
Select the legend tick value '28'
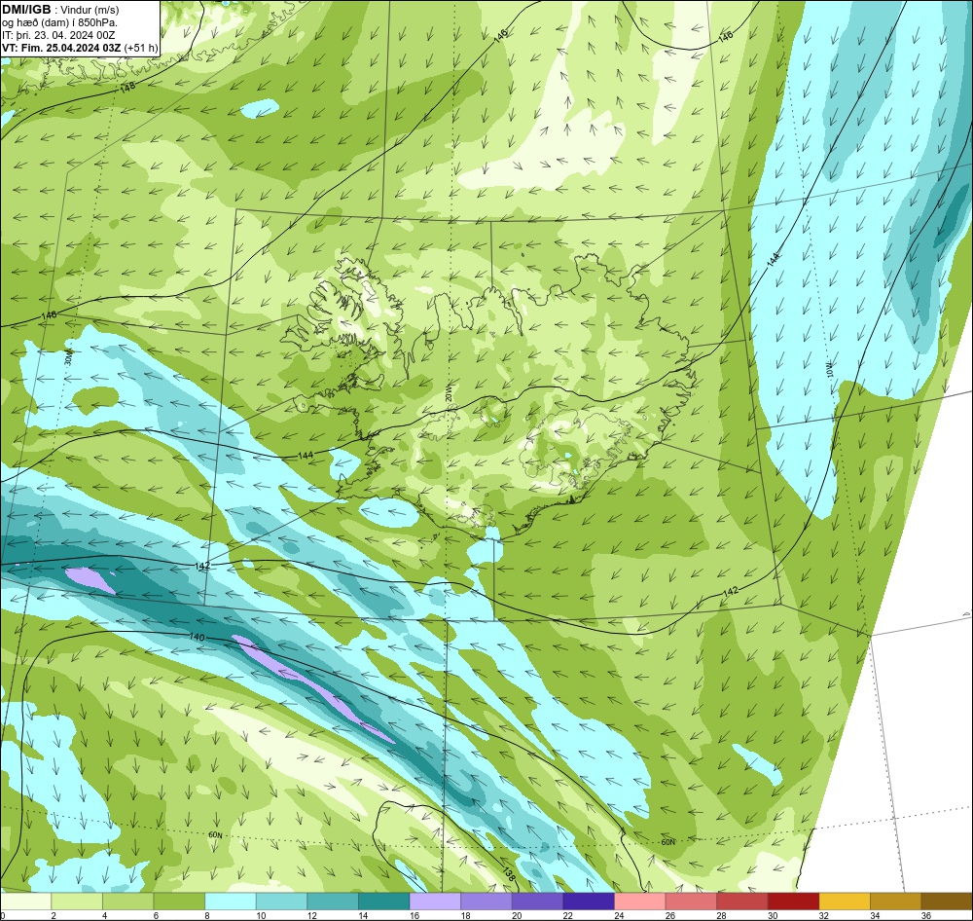point(721,915)
